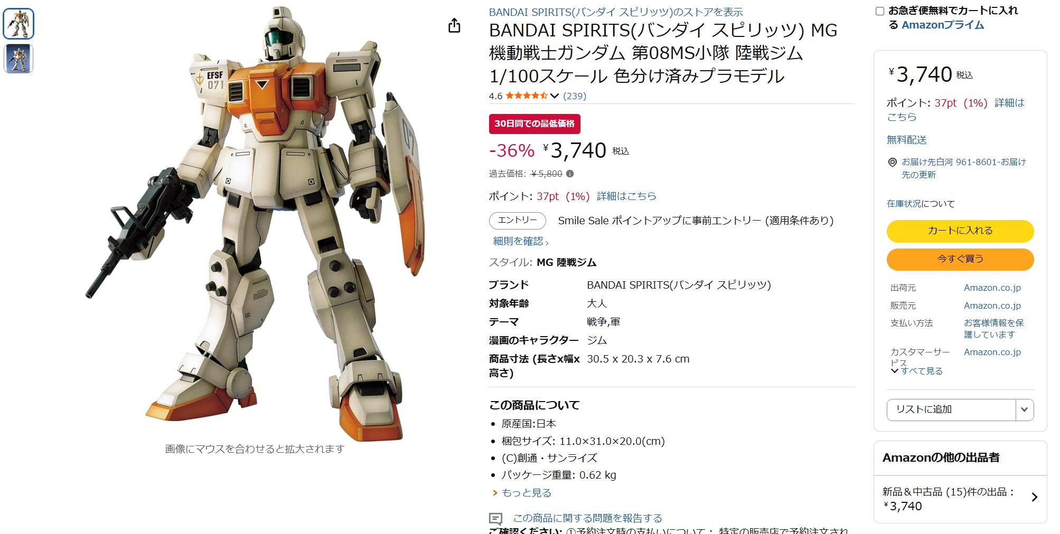The height and width of the screenshot is (534, 1060).
Task: Open the 239 reviews count link
Action: click(x=575, y=96)
